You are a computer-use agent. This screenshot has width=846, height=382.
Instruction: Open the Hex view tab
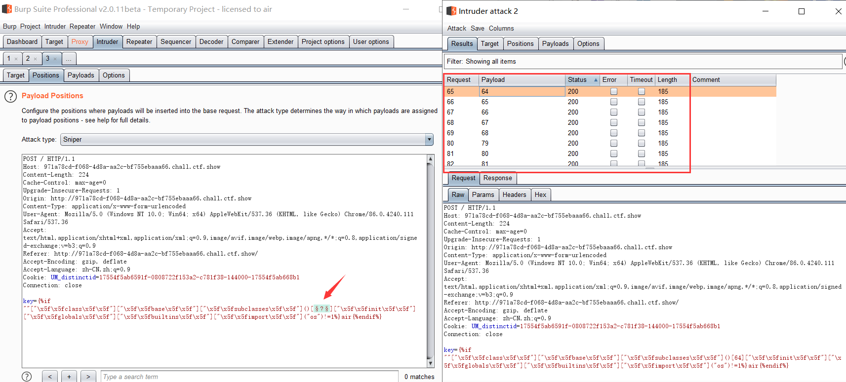540,195
